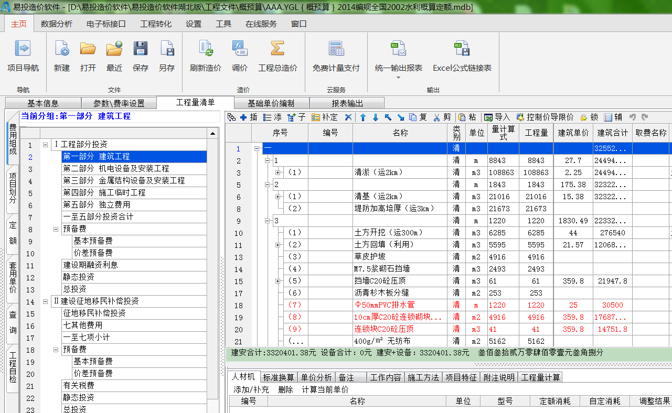The width and height of the screenshot is (672, 413).
Task: Promote row with up-left arrow icon
Action: (388, 117)
